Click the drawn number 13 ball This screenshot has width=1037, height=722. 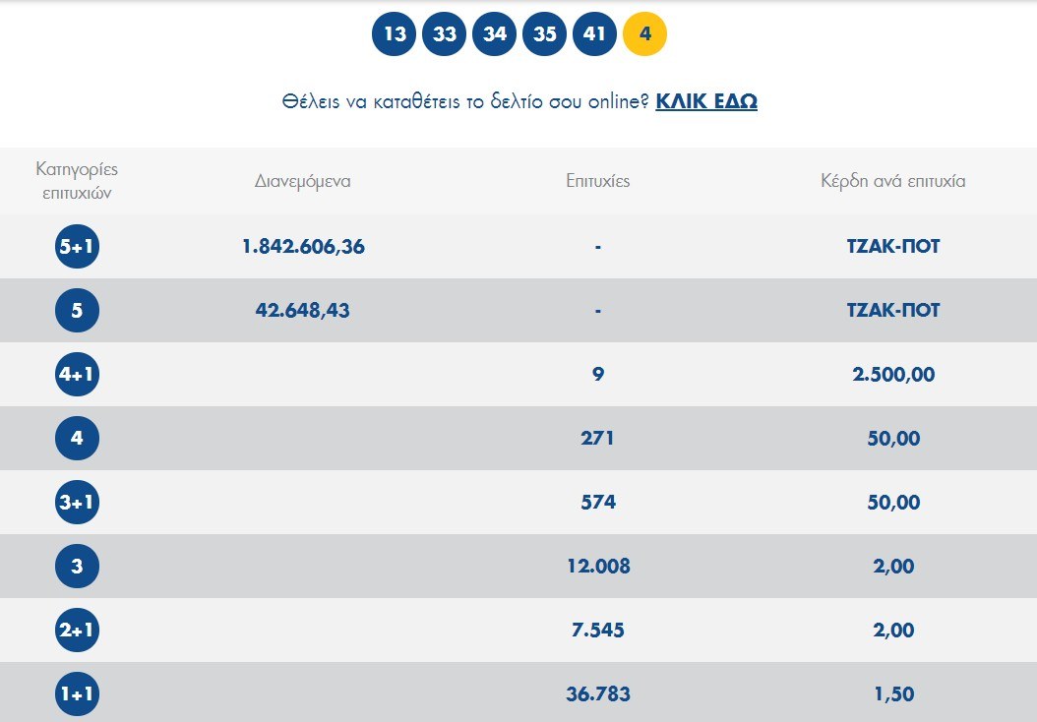395,34
